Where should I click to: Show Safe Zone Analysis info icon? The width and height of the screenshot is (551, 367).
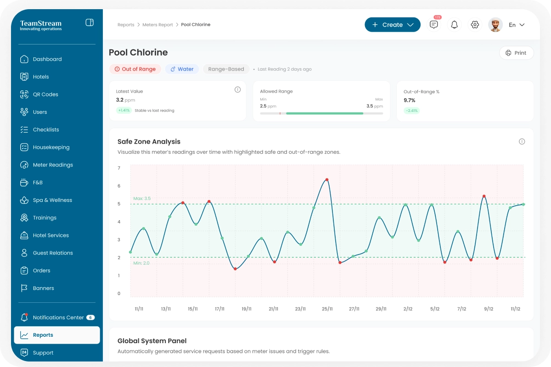coord(522,141)
